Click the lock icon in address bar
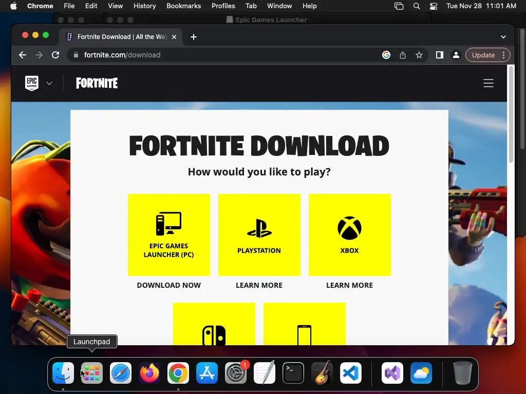The height and width of the screenshot is (394, 526). [x=76, y=55]
